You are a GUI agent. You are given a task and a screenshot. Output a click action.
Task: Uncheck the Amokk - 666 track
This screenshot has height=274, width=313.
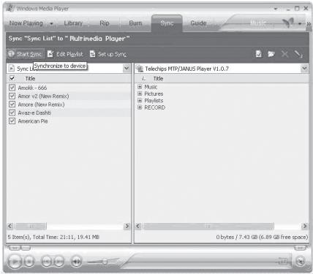[12, 88]
